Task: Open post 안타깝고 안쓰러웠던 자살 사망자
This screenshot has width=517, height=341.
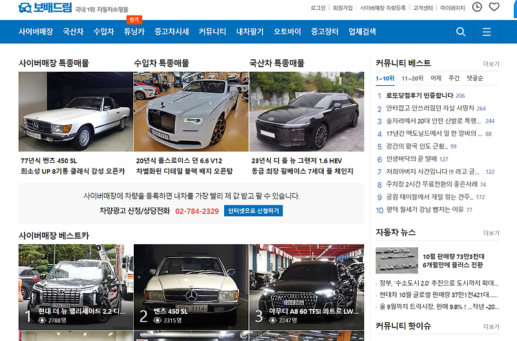Action: [x=430, y=108]
